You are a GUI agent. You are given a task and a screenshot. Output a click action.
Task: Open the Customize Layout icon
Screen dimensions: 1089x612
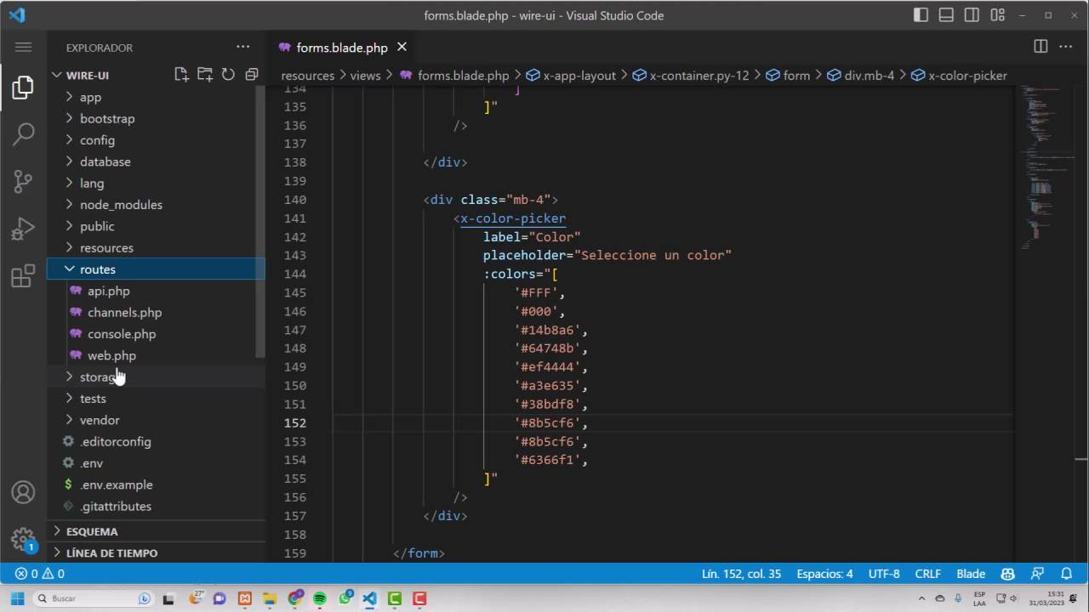point(998,15)
